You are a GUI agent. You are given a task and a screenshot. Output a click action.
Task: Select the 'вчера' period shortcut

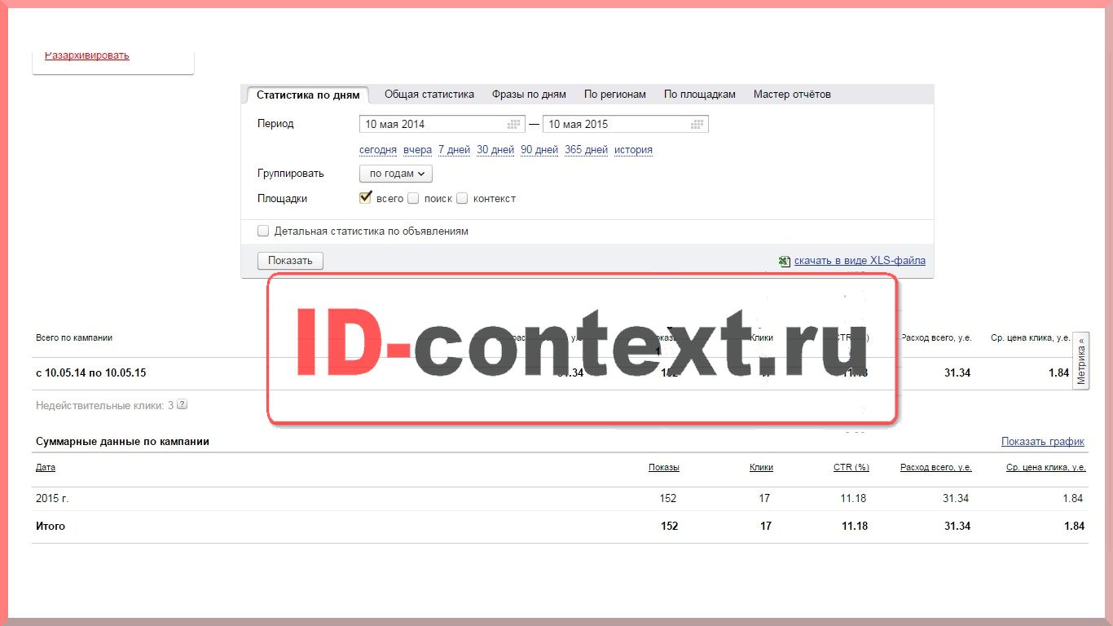click(x=417, y=150)
